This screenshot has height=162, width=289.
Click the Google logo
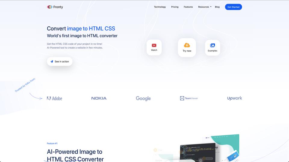143,98
